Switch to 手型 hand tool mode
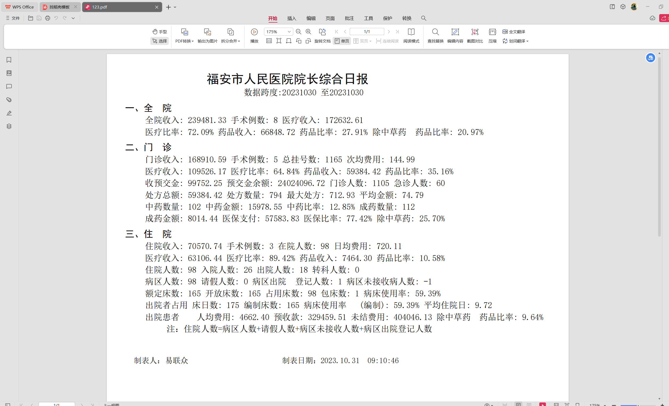 click(160, 32)
